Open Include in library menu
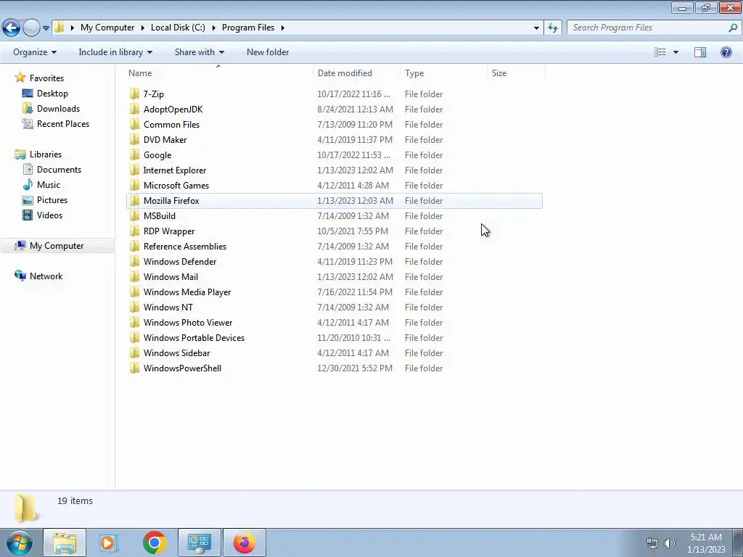Viewport: 743px width, 557px height. point(115,52)
